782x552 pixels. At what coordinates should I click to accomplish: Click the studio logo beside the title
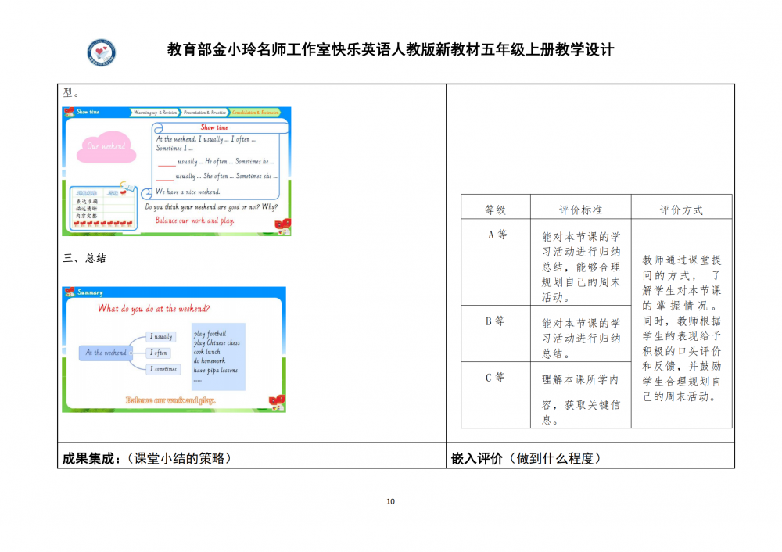click(x=102, y=52)
